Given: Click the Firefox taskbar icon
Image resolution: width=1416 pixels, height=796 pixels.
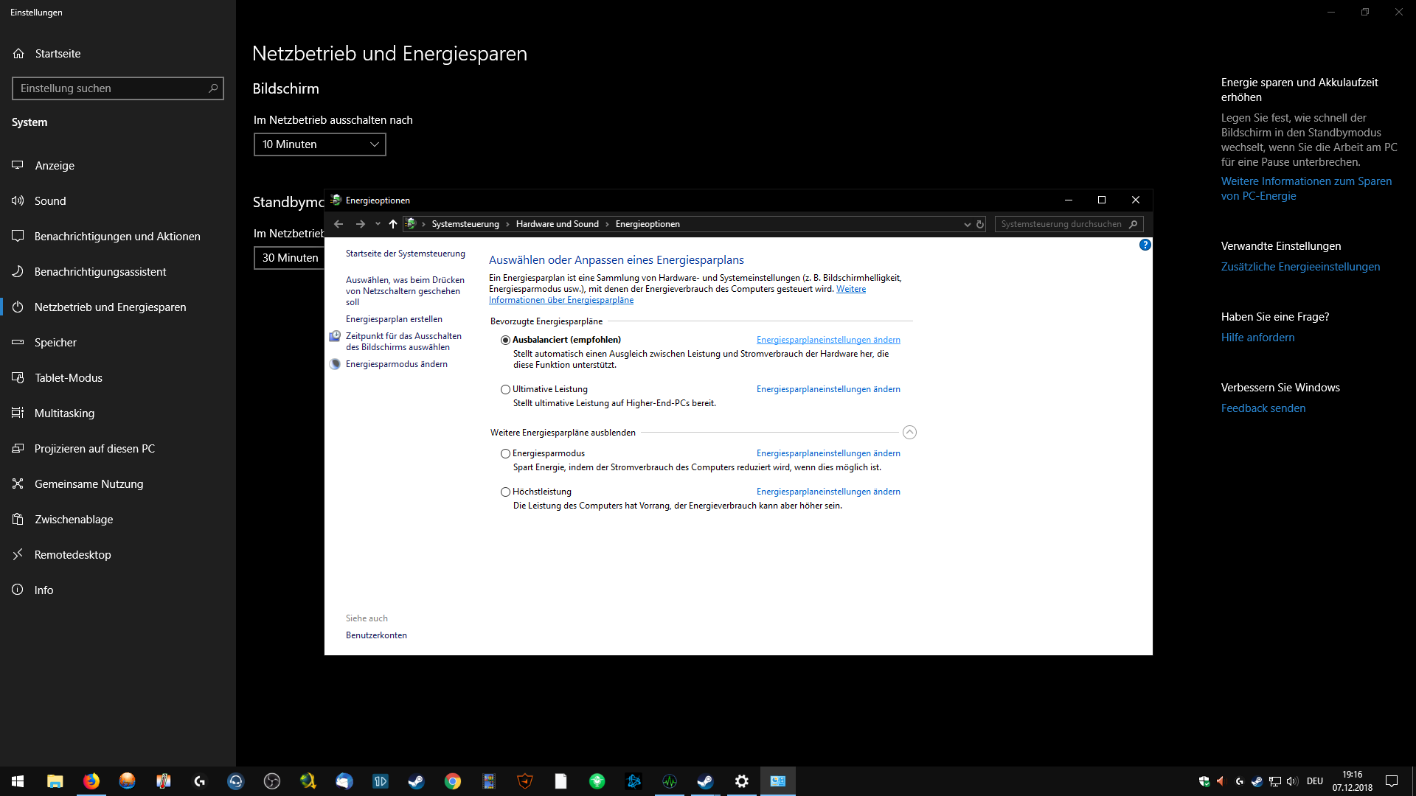Looking at the screenshot, I should 91,781.
